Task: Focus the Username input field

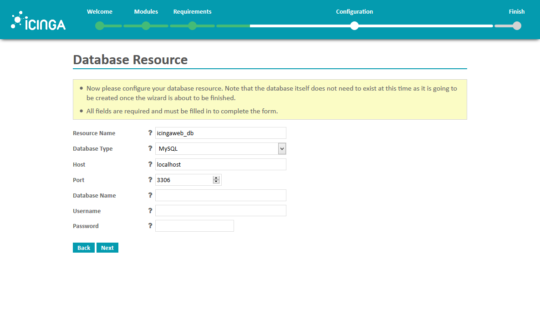Action: coord(221,210)
